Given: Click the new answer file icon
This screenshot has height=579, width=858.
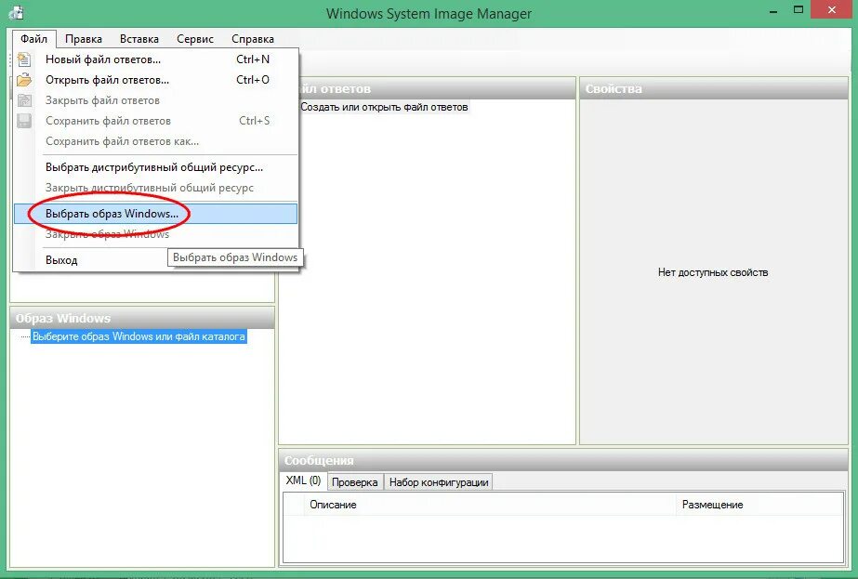Looking at the screenshot, I should [x=24, y=59].
